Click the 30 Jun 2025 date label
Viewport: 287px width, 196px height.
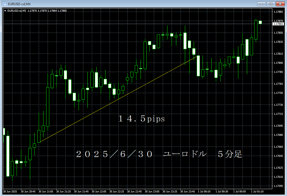coord(10,191)
